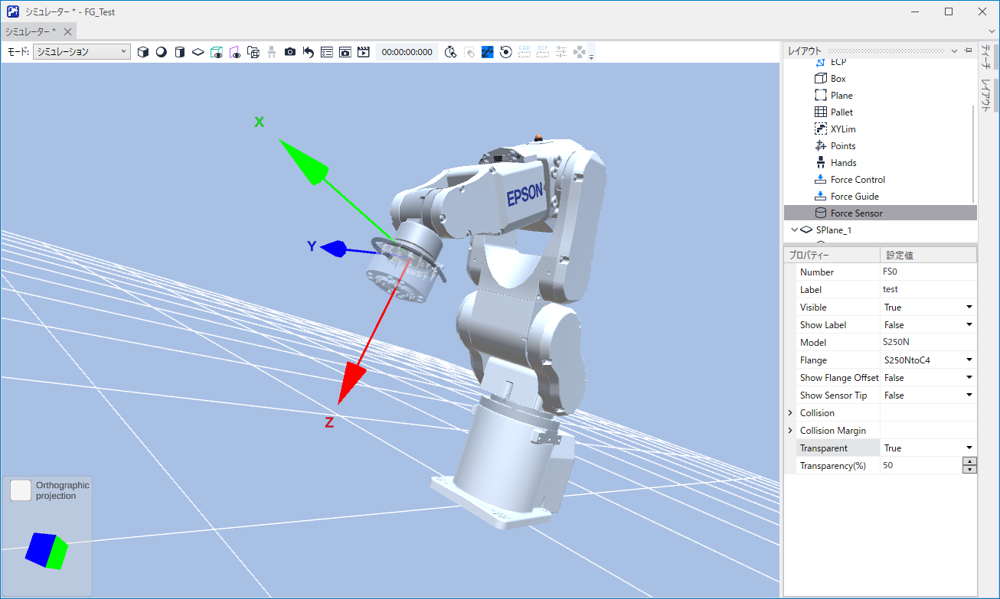
Task: Collapse the SPlane_1 tree node
Action: (793, 230)
